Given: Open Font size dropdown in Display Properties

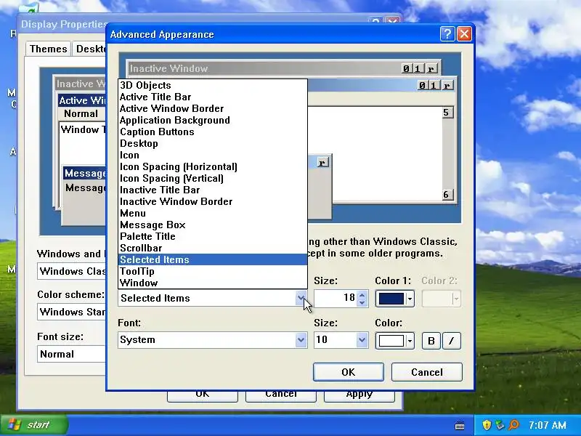Looking at the screenshot, I should pyautogui.click(x=71, y=354).
